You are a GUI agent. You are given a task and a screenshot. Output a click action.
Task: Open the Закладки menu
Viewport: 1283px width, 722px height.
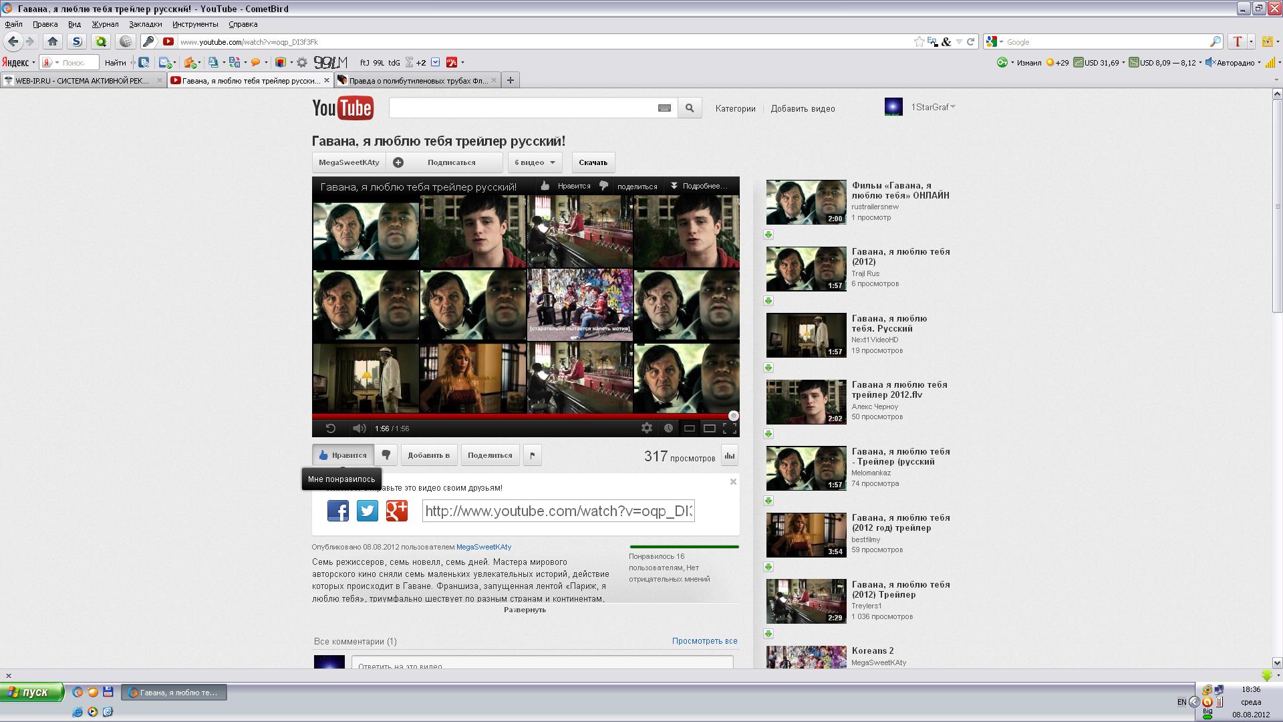145,24
